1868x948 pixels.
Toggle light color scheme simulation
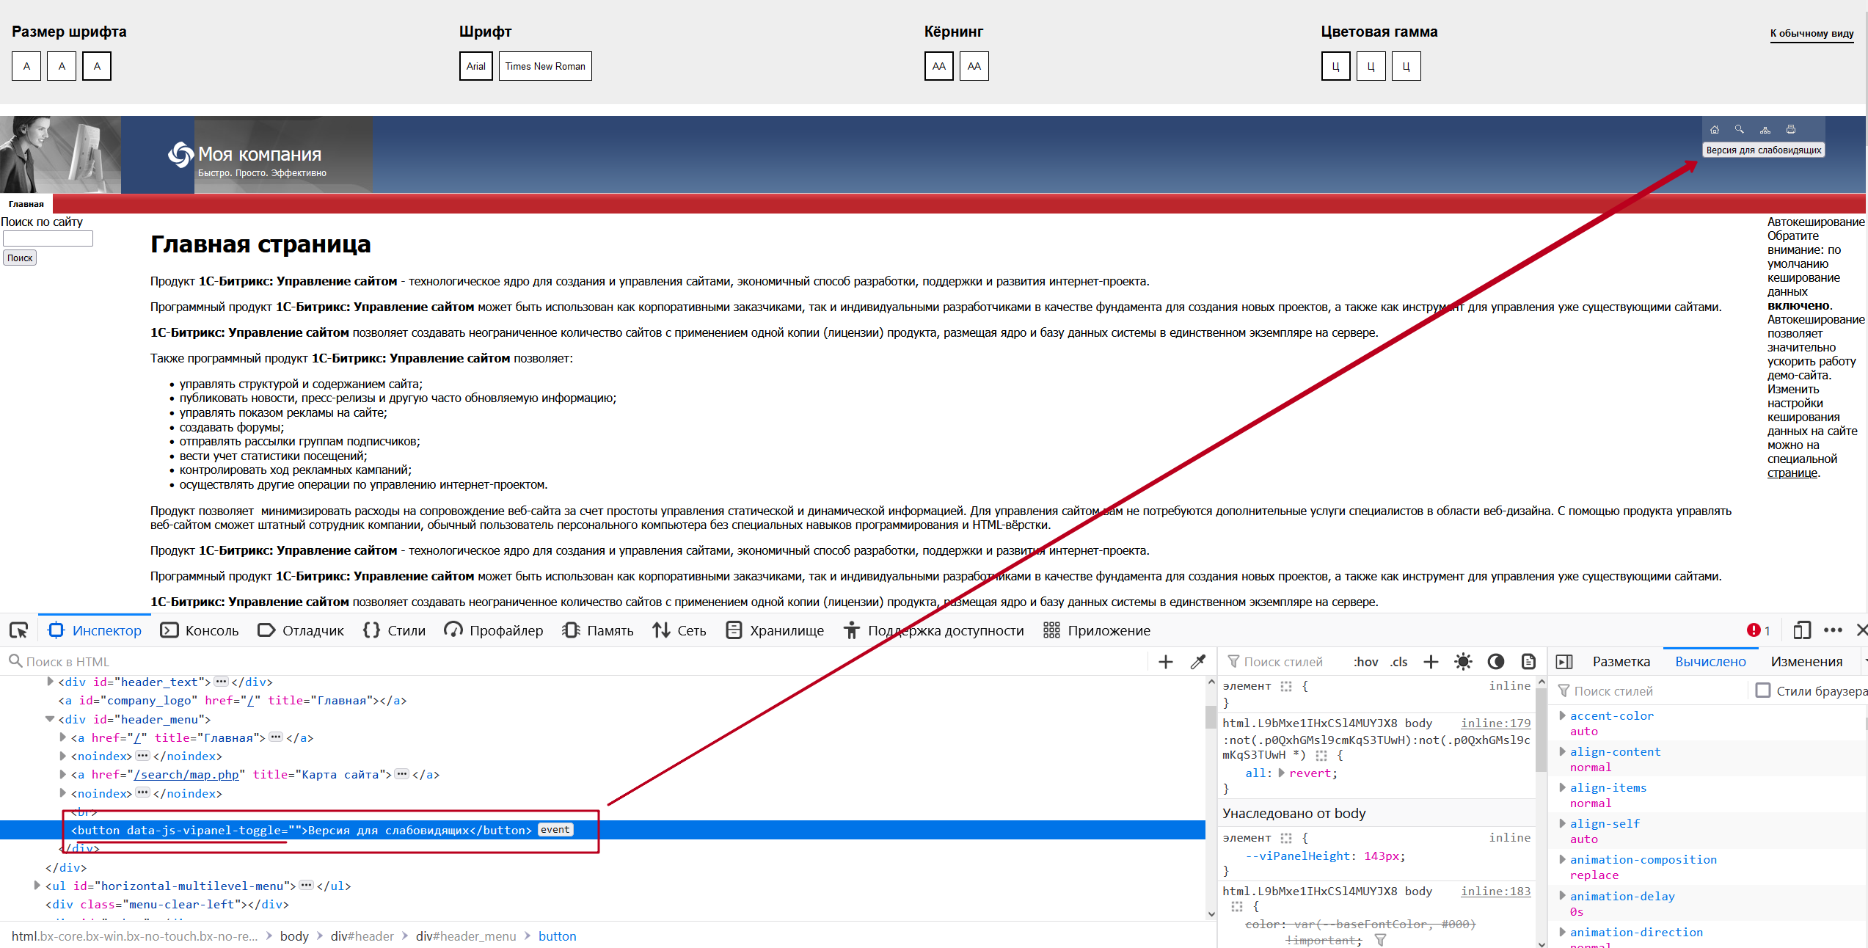pos(1463,662)
